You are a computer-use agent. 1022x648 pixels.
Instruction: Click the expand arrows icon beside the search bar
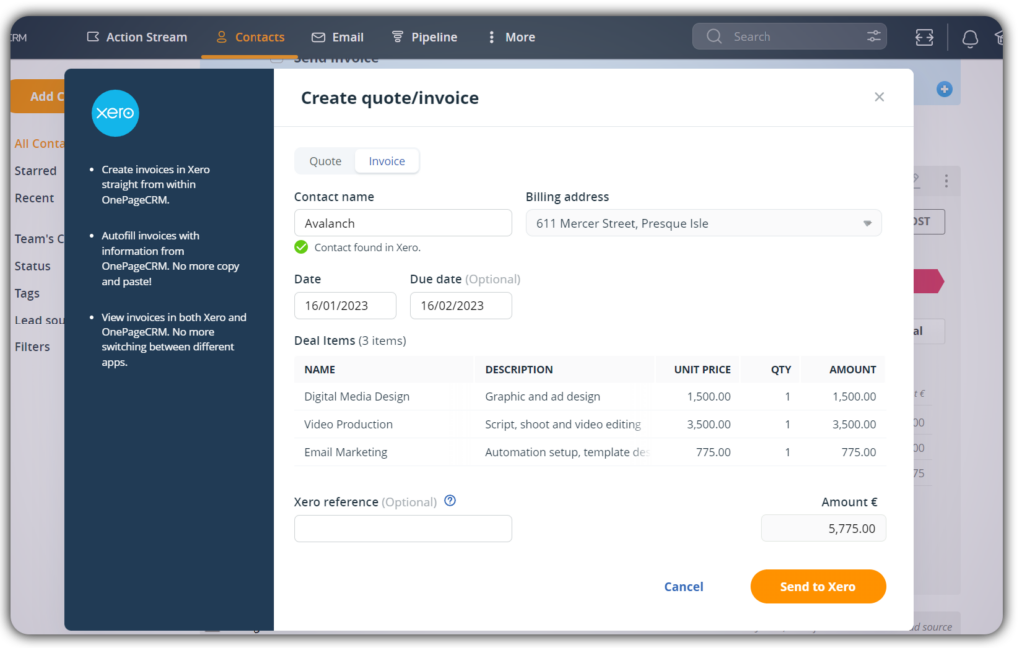click(923, 36)
